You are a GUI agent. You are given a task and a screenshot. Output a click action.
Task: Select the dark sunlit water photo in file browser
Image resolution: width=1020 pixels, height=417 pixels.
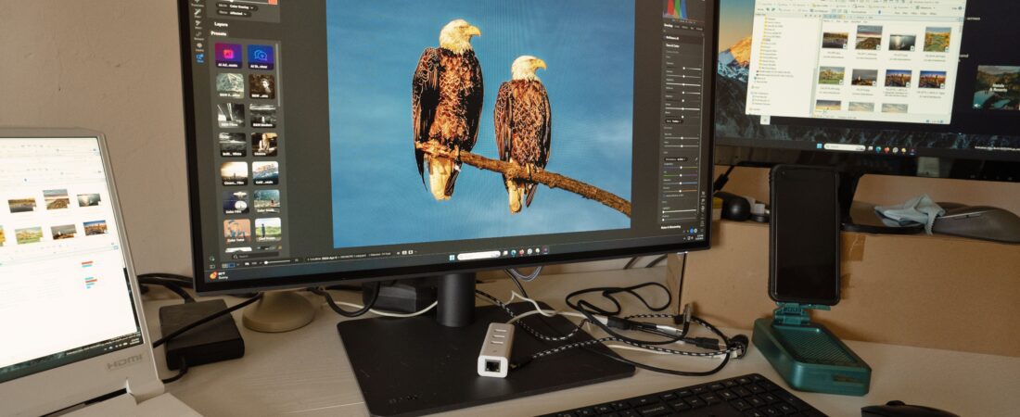point(902,43)
